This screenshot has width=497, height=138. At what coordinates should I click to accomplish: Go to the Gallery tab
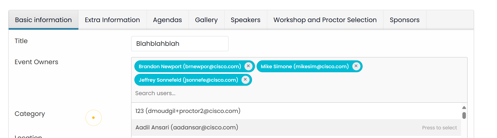(x=206, y=20)
